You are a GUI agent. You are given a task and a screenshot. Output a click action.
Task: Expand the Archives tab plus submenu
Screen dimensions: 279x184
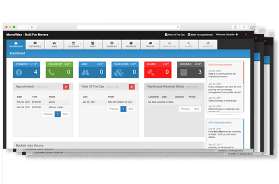click(x=138, y=44)
